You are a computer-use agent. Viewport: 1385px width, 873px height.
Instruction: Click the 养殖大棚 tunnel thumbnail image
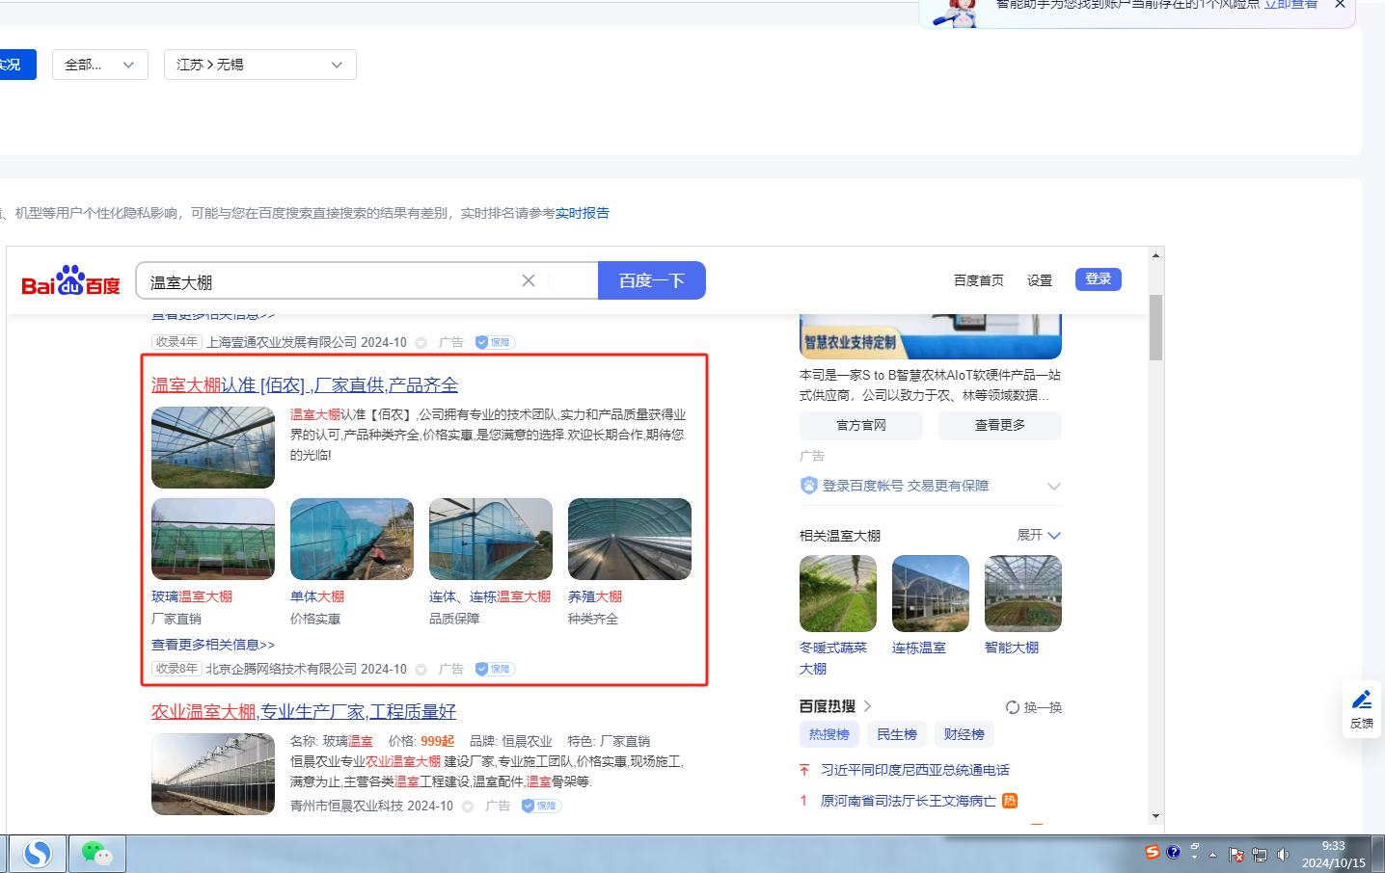(x=630, y=539)
